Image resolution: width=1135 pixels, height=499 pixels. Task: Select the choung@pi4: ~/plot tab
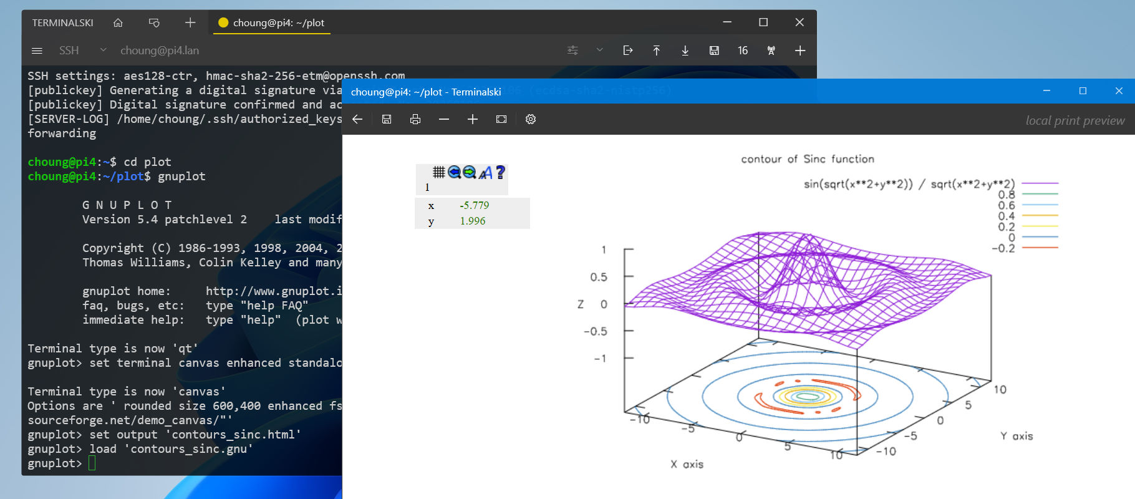[272, 23]
